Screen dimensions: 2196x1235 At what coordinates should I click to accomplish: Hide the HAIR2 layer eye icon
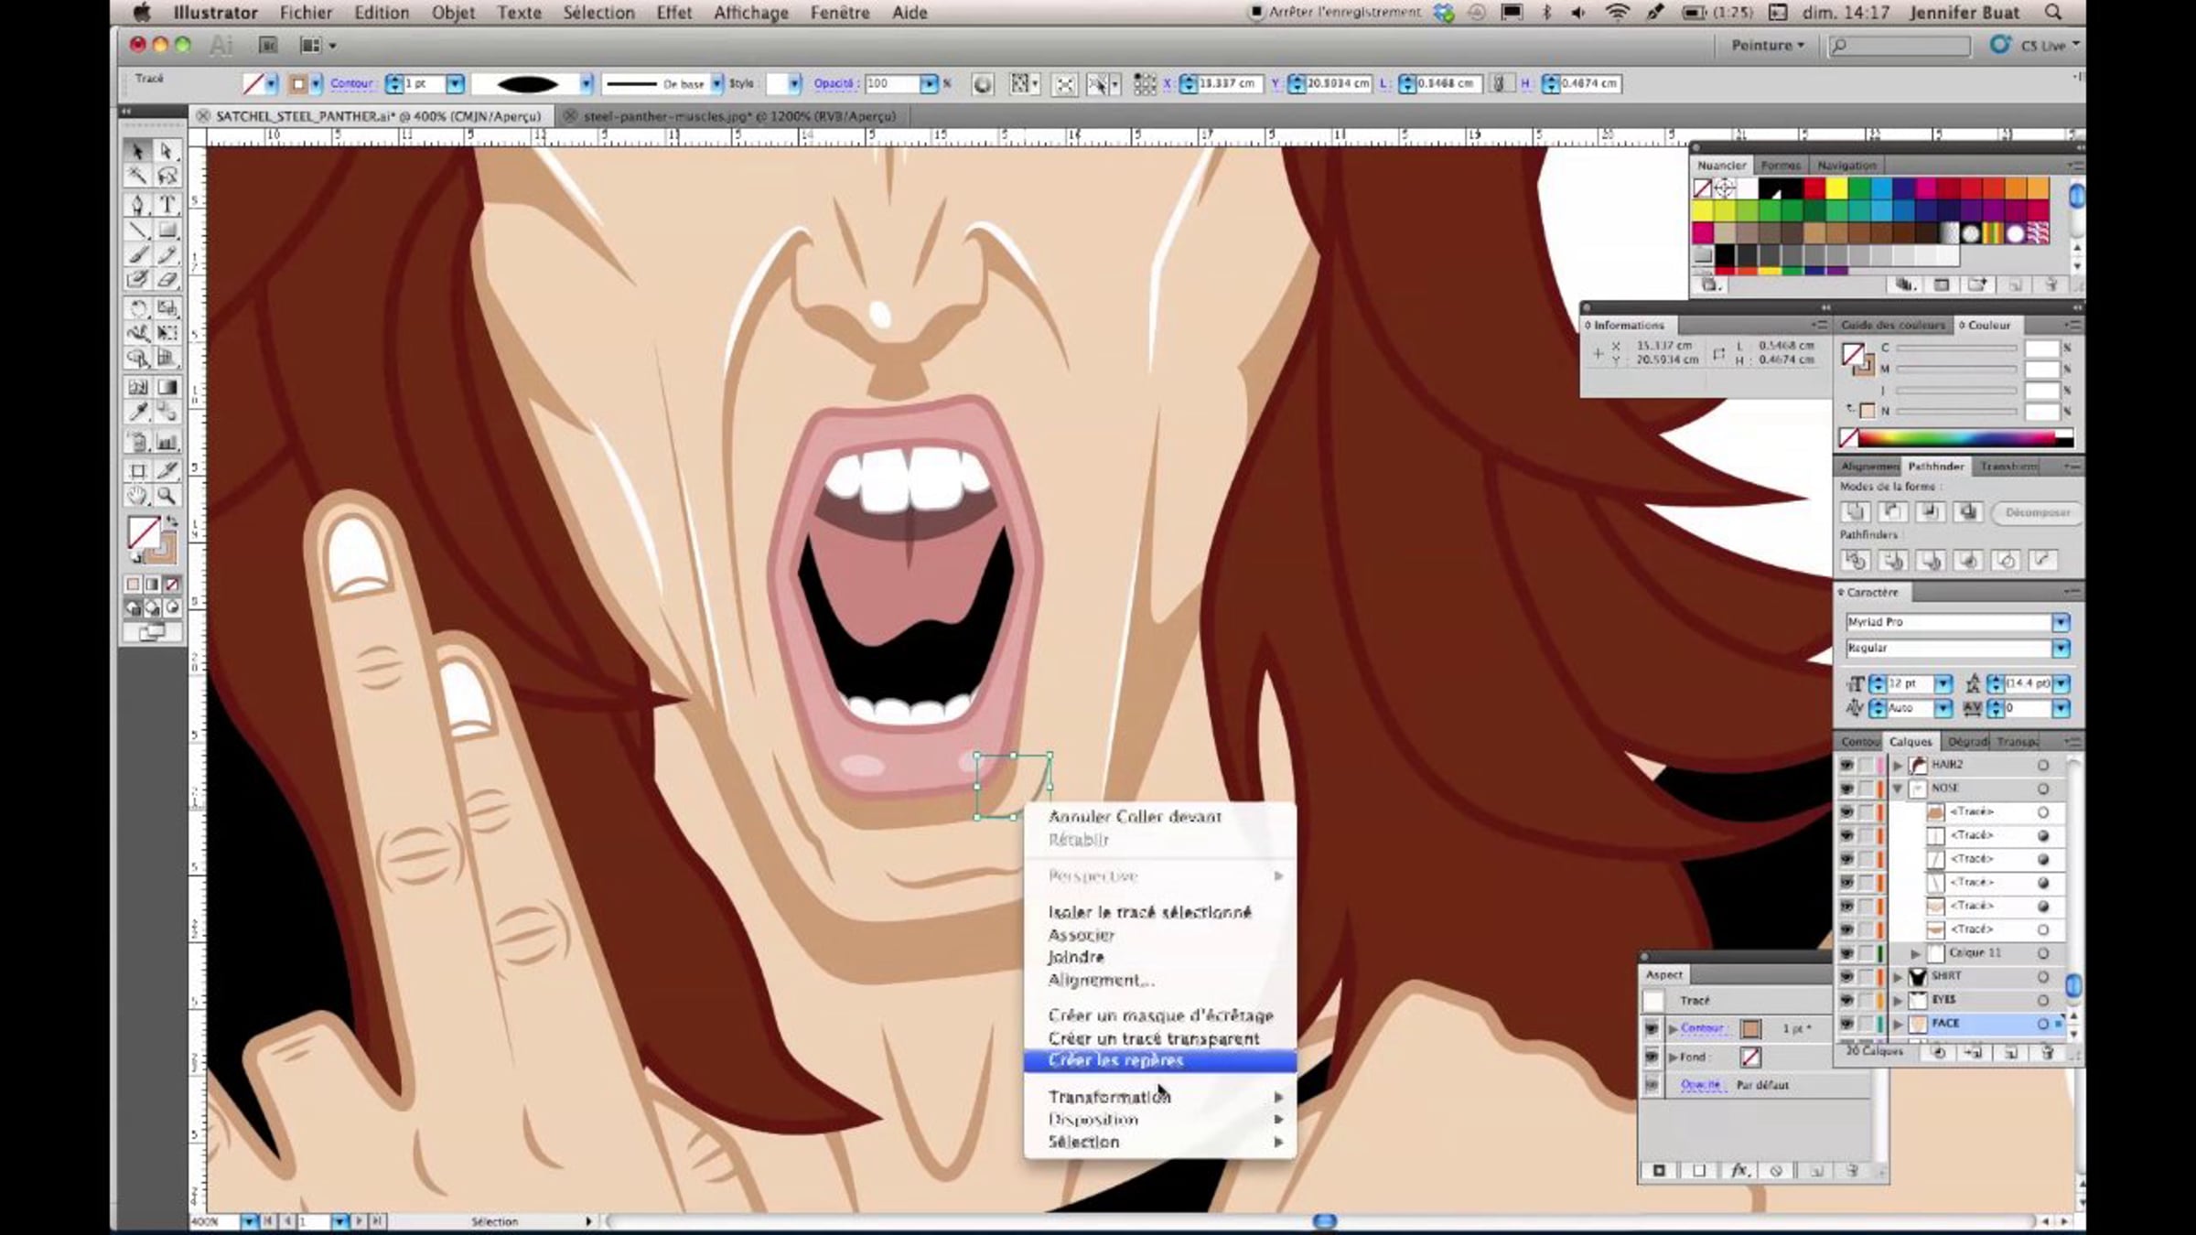tap(1846, 765)
